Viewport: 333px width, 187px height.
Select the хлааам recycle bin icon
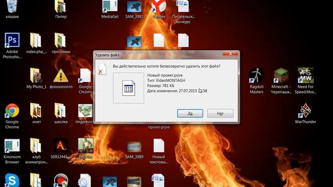(12, 9)
